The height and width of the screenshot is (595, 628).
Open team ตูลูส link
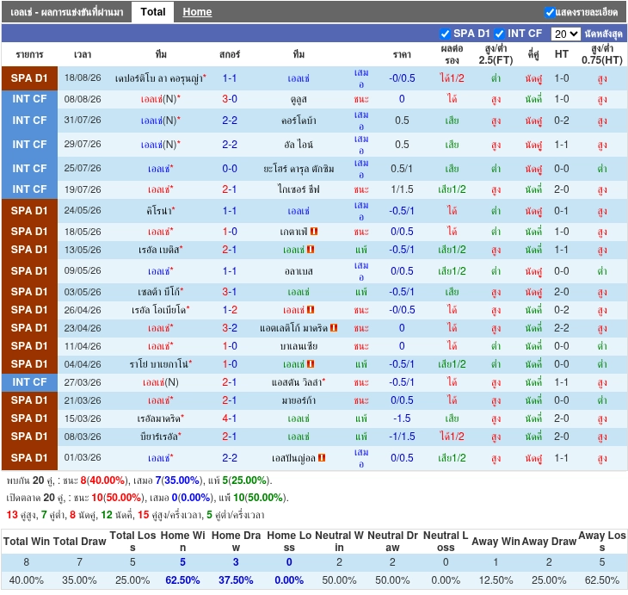[299, 99]
